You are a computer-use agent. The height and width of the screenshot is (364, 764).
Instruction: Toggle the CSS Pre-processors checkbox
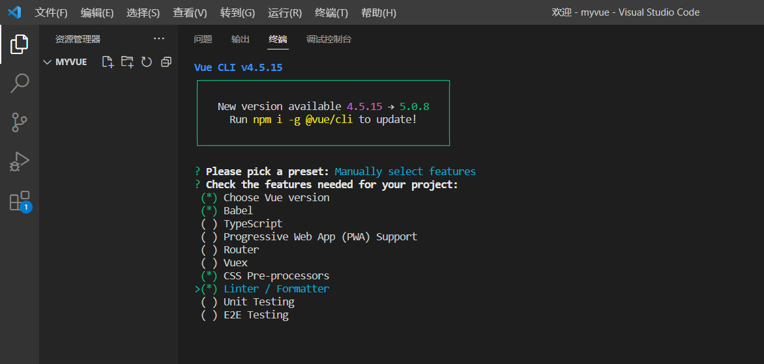(x=209, y=276)
